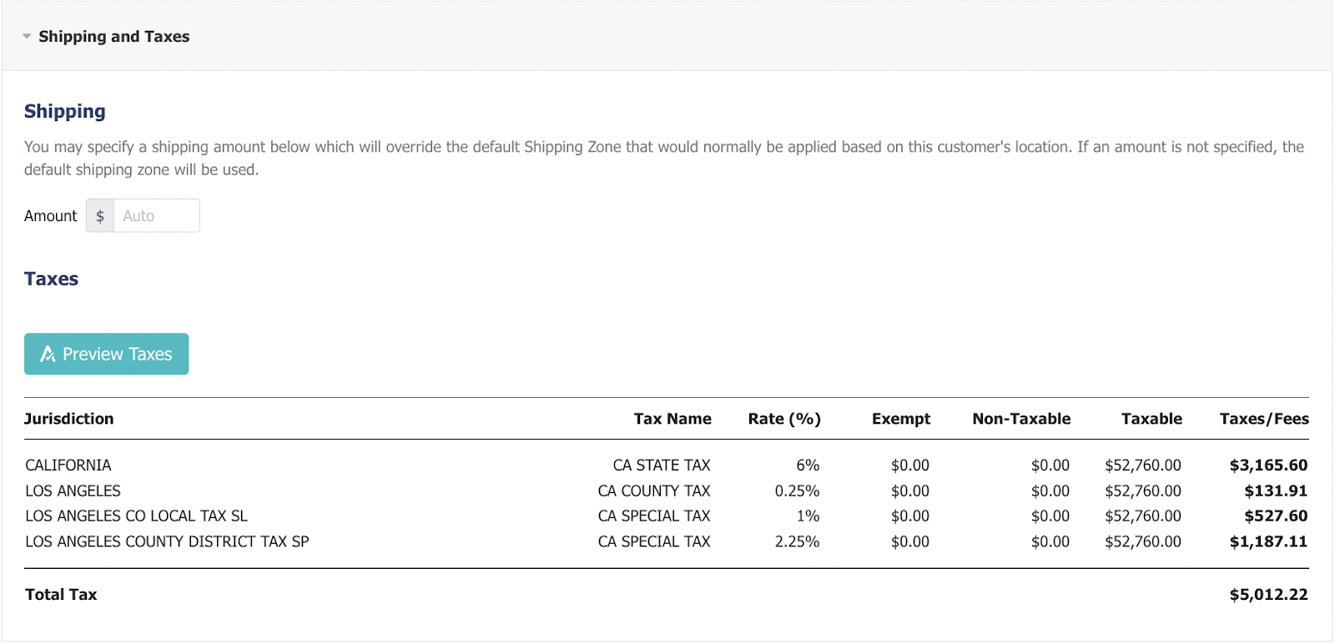Viewport: 1335px width, 644px height.
Task: Collapse the Shipping and Taxes section arrow
Action: [27, 37]
